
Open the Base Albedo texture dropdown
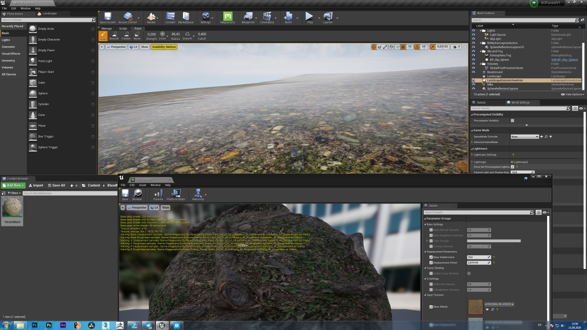click(x=499, y=304)
